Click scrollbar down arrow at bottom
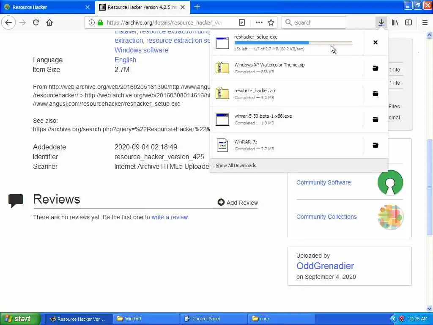 click(x=430, y=308)
